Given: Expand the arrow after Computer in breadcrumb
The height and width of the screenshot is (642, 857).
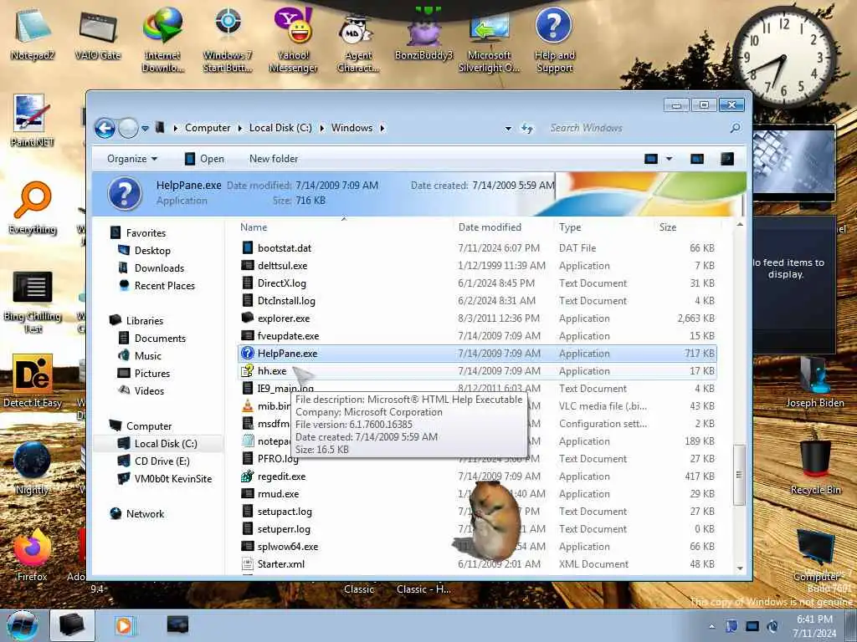Looking at the screenshot, I should [x=239, y=128].
